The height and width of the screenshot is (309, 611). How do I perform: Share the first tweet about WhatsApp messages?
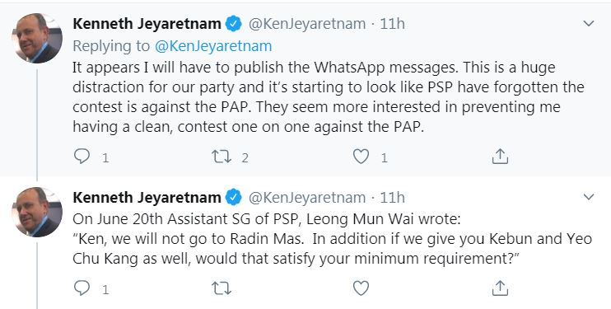point(500,157)
